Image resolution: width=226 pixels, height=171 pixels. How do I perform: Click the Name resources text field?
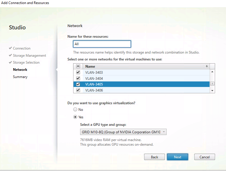[x=102, y=44]
